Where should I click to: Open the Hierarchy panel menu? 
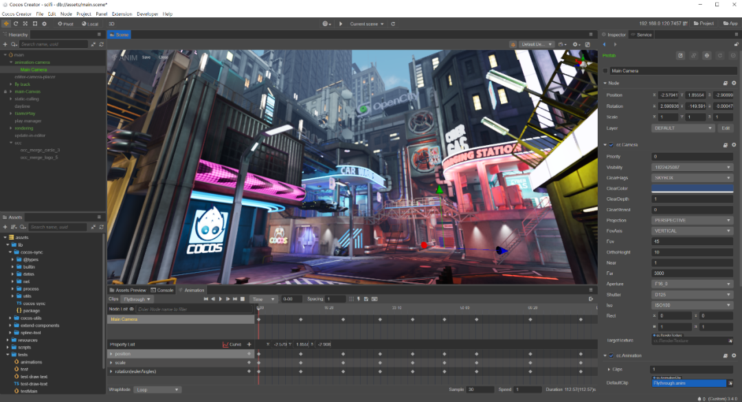(99, 34)
